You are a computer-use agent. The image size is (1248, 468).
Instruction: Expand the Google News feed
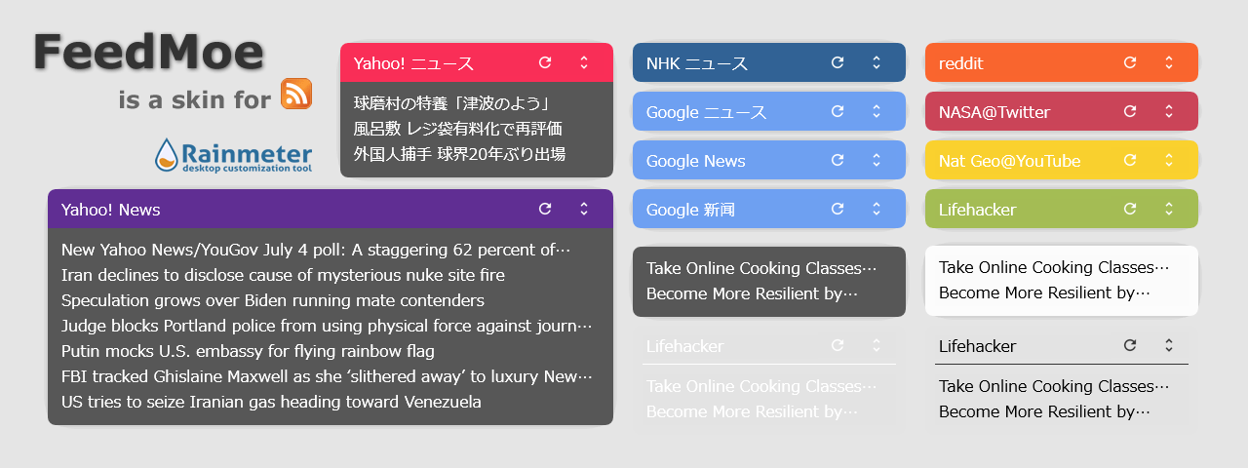click(x=877, y=160)
